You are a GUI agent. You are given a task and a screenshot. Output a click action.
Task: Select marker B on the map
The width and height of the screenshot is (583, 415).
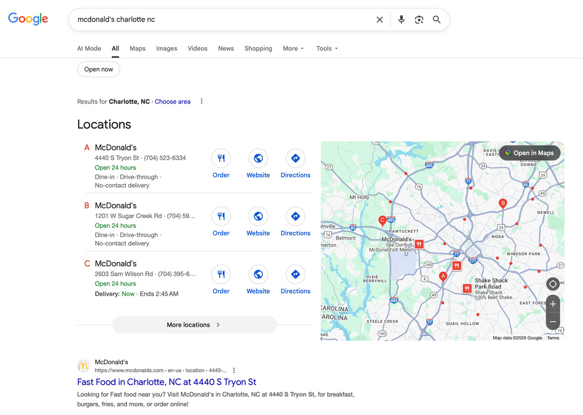point(503,203)
